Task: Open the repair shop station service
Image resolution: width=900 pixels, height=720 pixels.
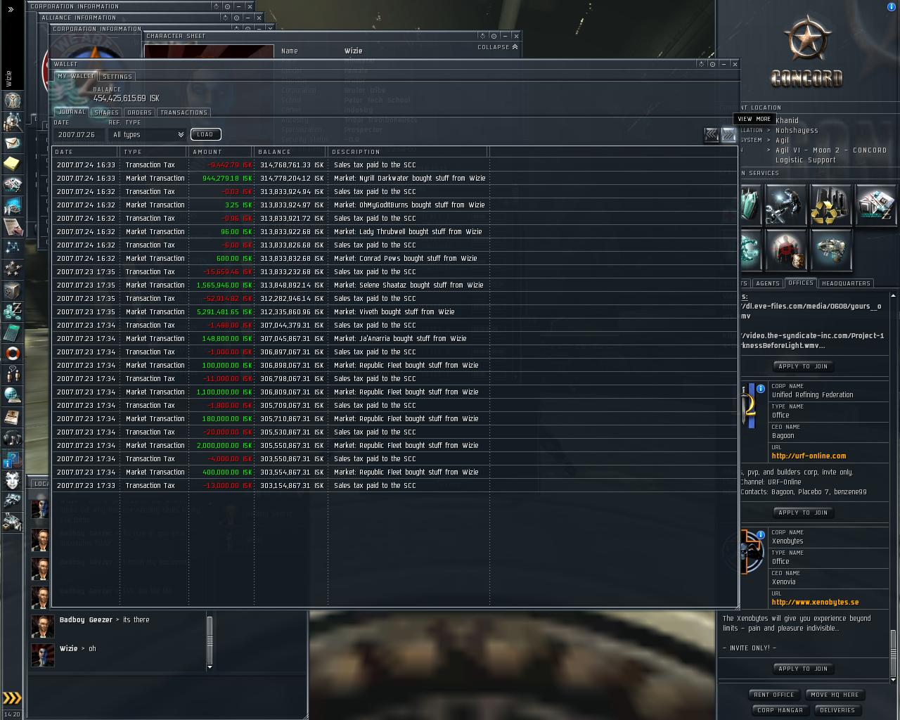Action: tap(785, 205)
